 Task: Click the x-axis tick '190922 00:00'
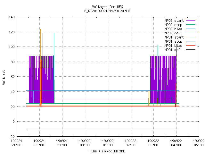click(x=85, y=143)
